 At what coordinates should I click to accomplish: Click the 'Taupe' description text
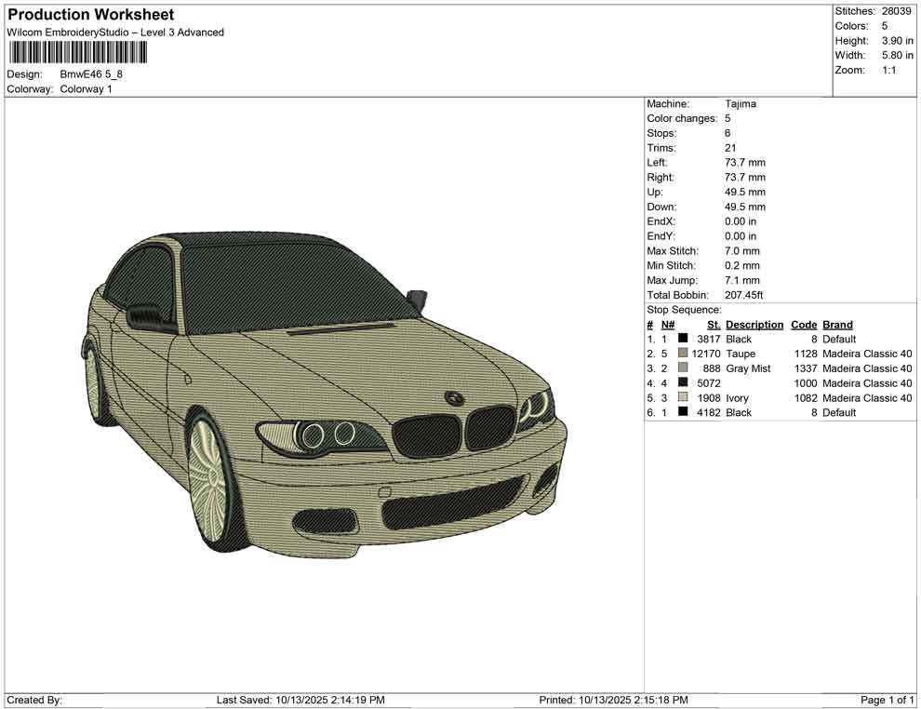(x=741, y=354)
